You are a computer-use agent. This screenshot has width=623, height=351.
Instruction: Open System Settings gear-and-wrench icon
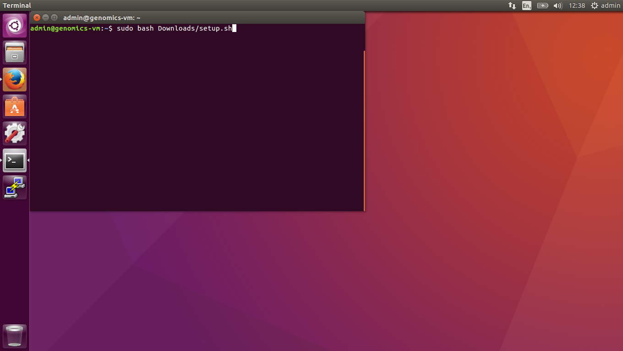tap(15, 133)
